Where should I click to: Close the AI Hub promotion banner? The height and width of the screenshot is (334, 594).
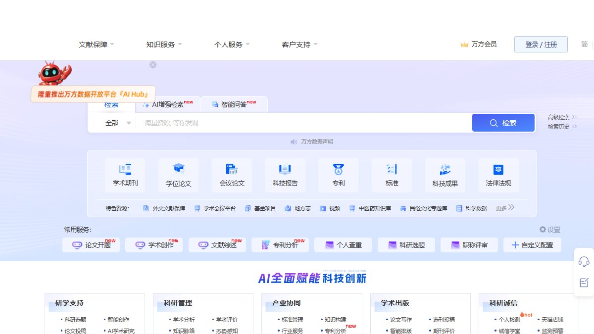click(x=153, y=65)
